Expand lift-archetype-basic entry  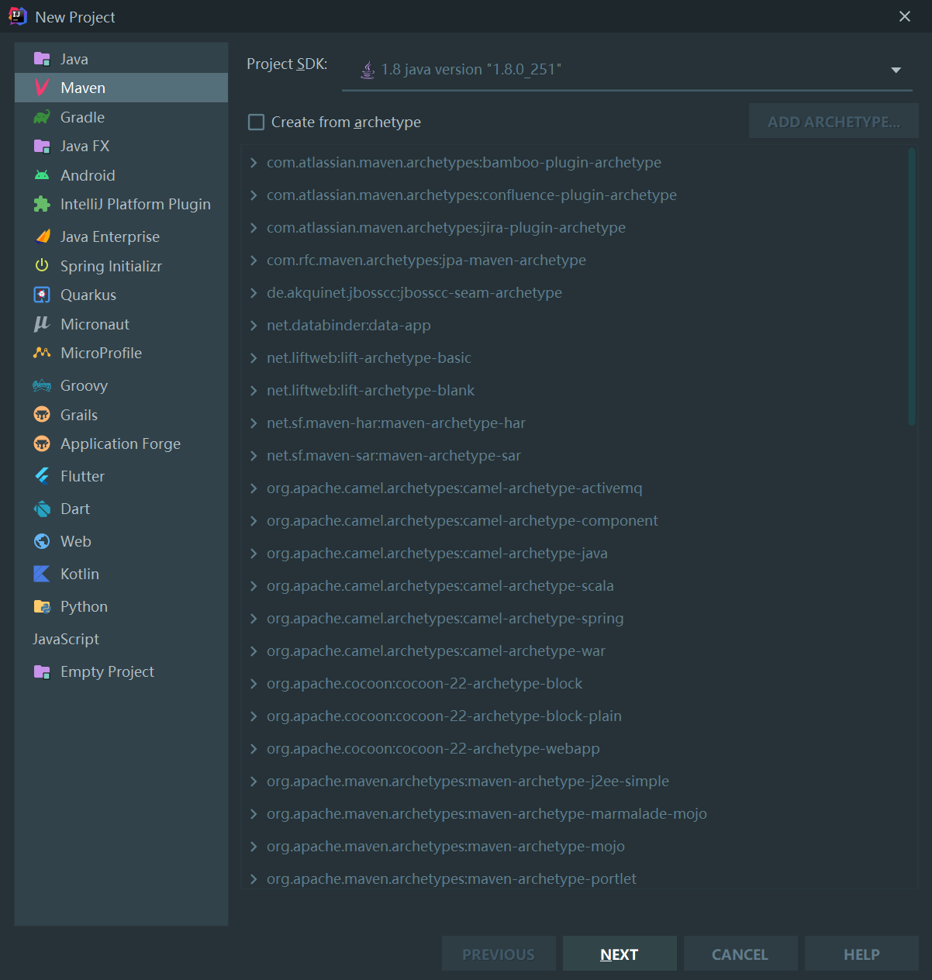click(254, 357)
